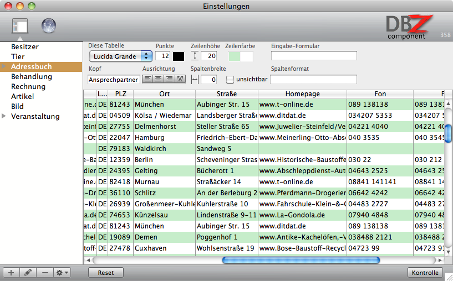Viewport: 453px width, 281px height.
Task: Click the www.La-Gondola.de cell
Action: coord(303,215)
